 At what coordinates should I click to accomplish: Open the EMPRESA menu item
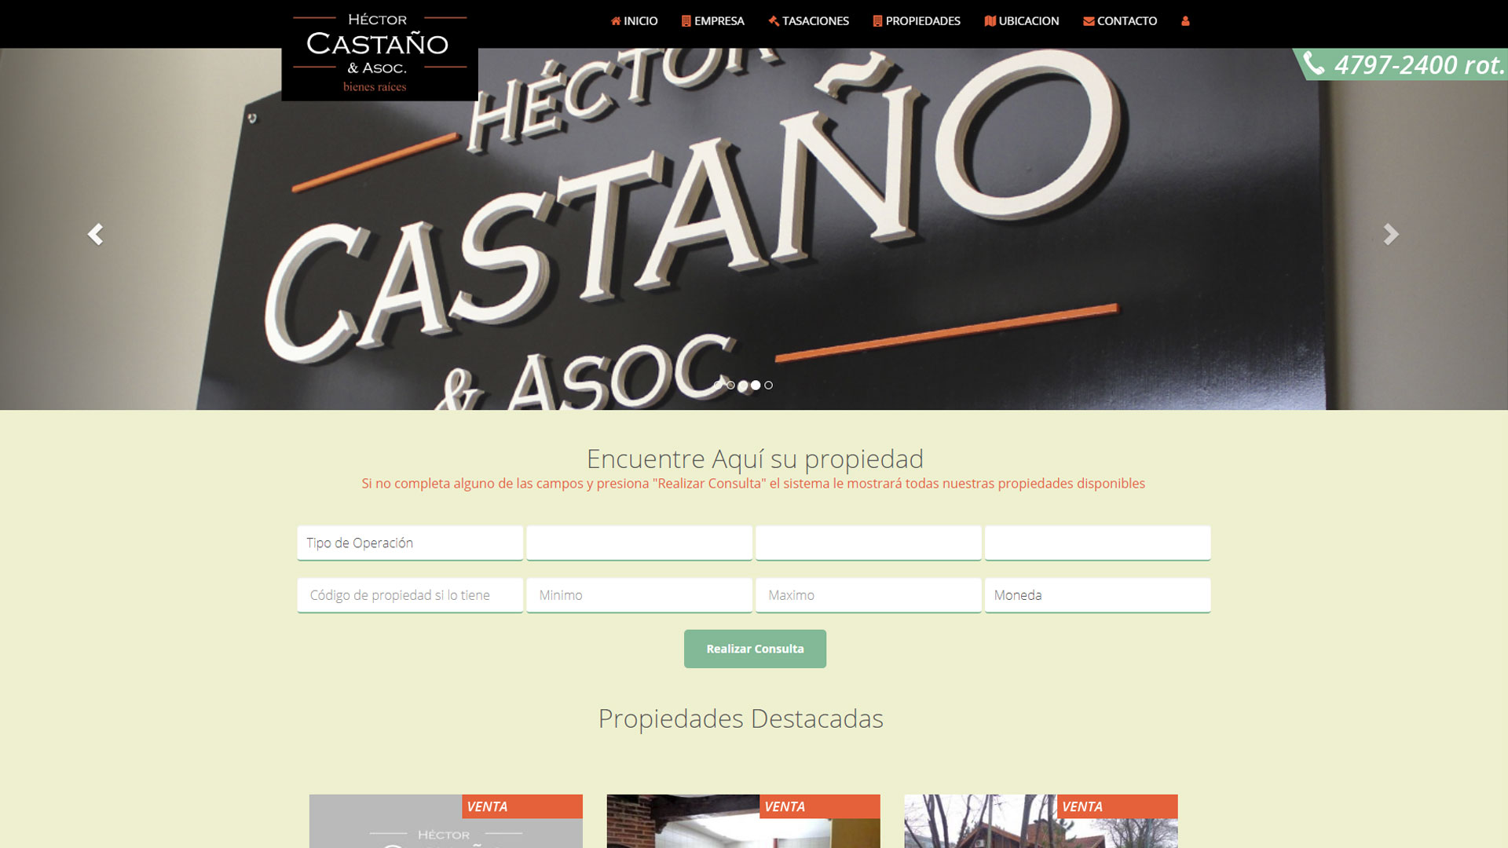[713, 21]
